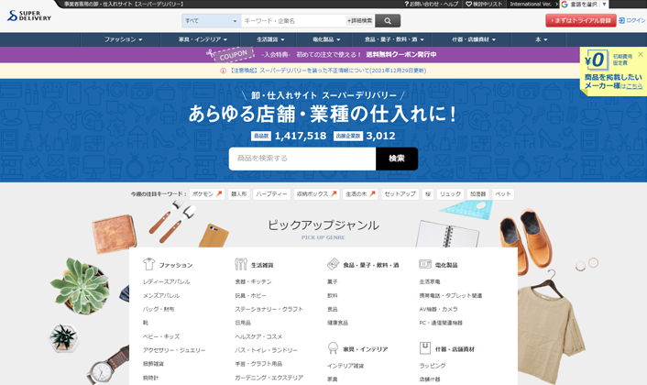647x385 pixels.
Task: Open バス・トイレ・ランドリー genre link
Action: tap(266, 350)
